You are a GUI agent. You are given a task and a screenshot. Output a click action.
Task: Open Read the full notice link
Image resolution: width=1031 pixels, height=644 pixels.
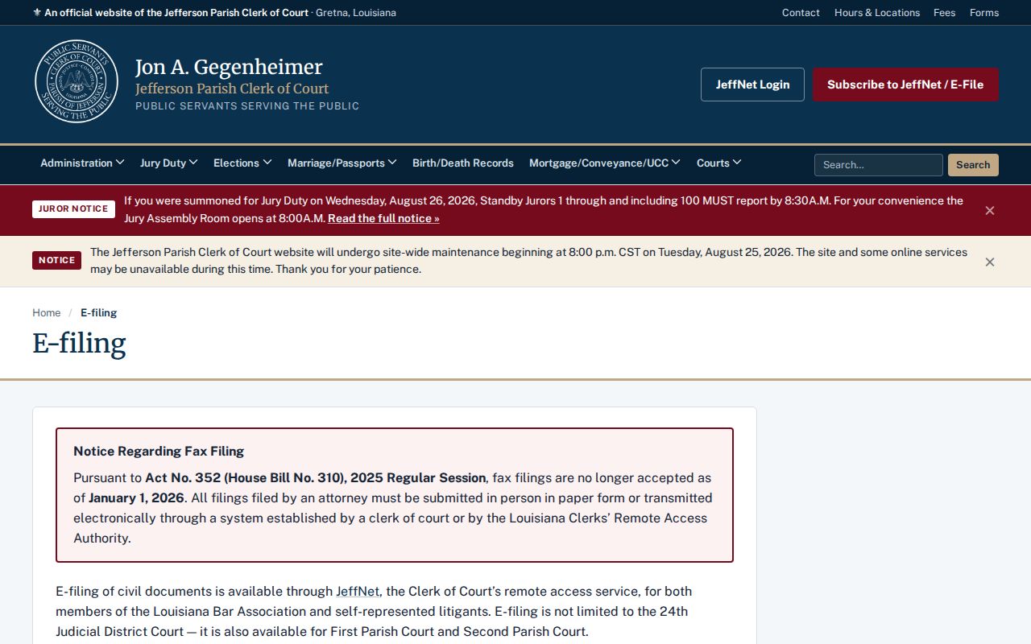click(383, 219)
